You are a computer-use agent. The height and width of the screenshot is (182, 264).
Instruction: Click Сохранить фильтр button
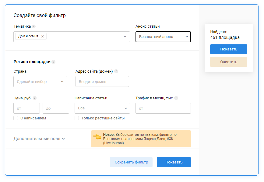click(x=131, y=162)
